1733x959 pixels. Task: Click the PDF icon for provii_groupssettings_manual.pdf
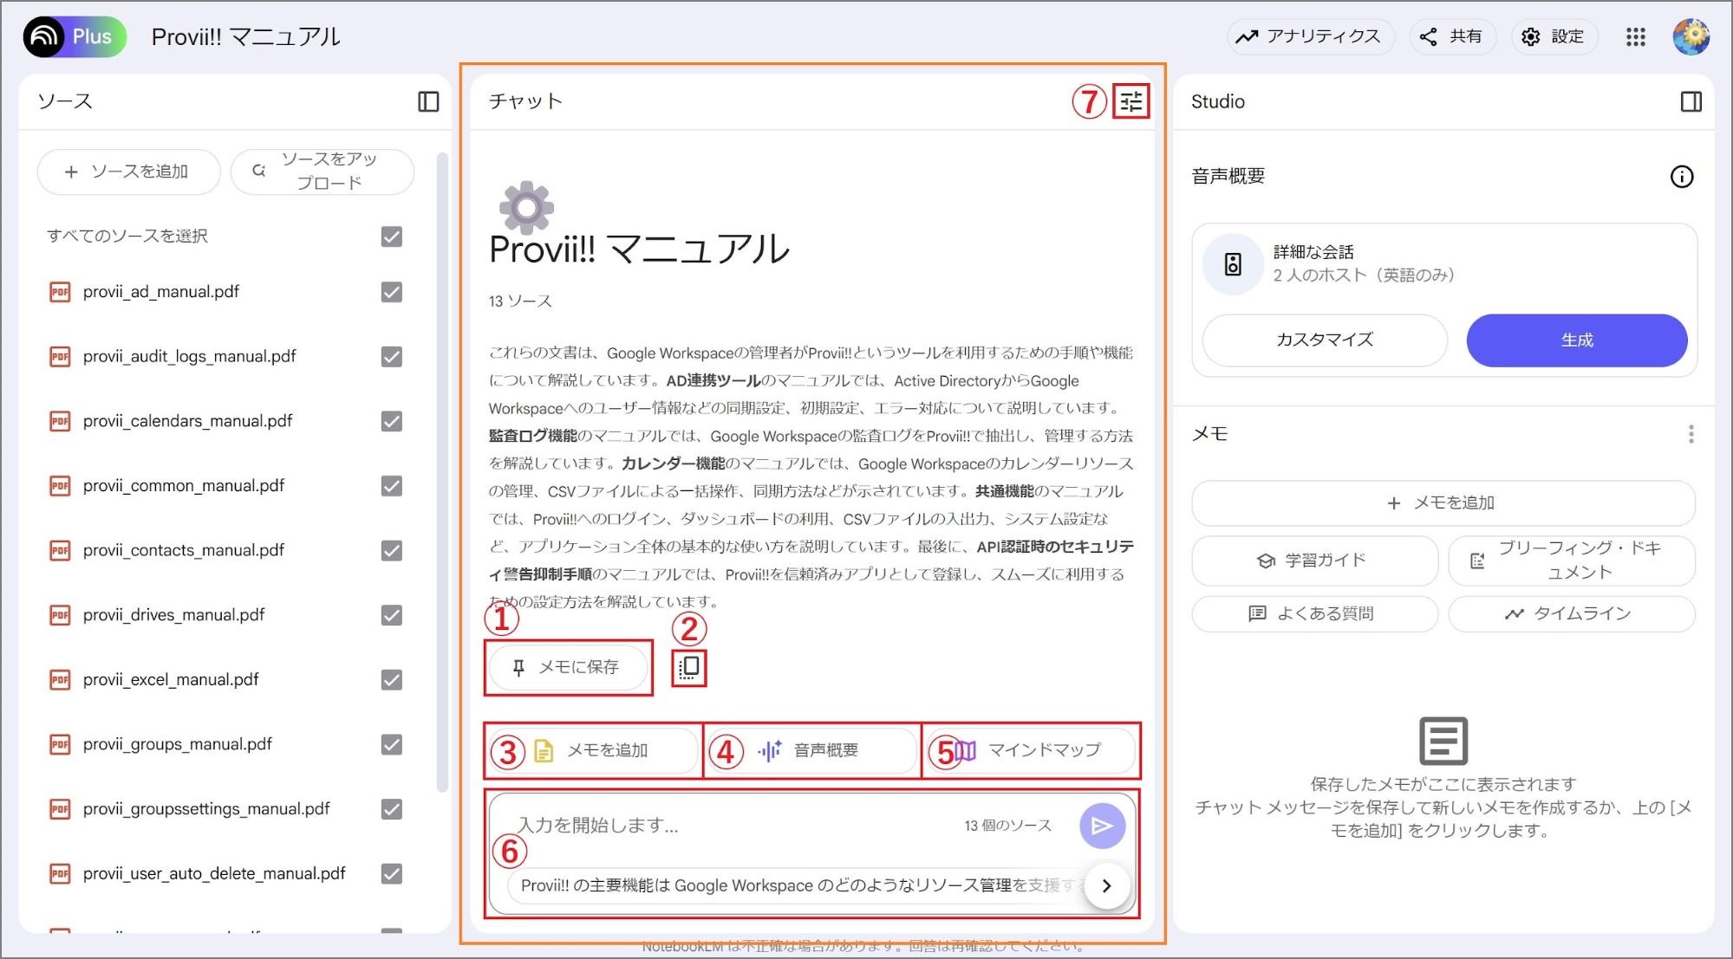(60, 809)
